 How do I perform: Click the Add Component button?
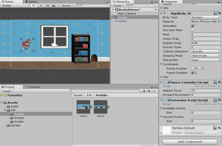pyautogui.click(x=190, y=142)
